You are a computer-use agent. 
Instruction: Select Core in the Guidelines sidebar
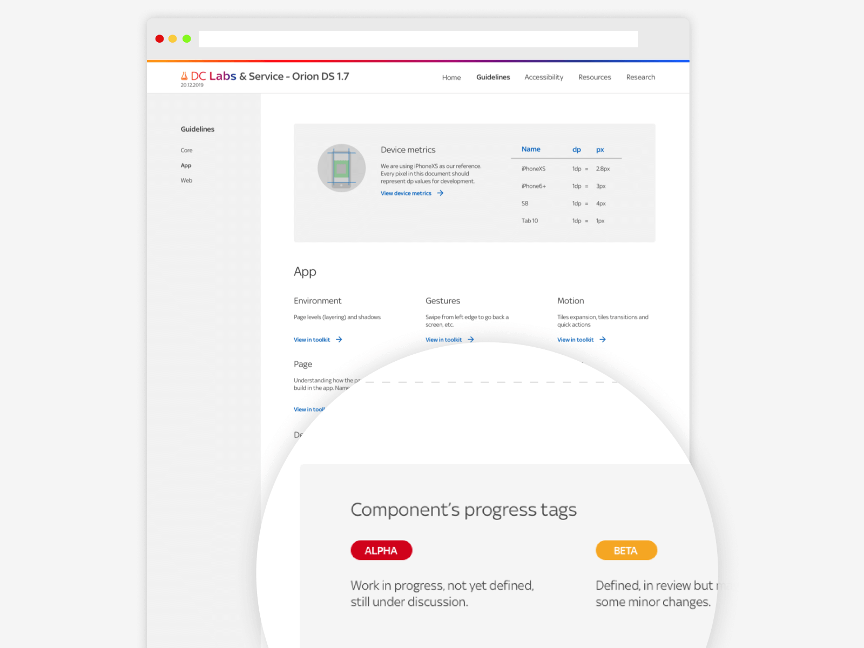186,150
